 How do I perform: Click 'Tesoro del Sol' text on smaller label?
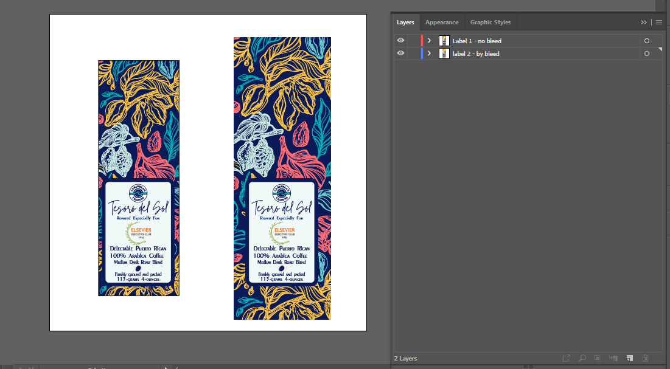coord(139,207)
